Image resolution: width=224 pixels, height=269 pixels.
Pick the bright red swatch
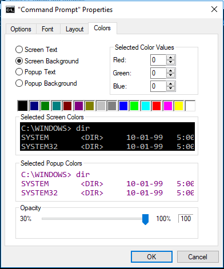(x=157, y=106)
